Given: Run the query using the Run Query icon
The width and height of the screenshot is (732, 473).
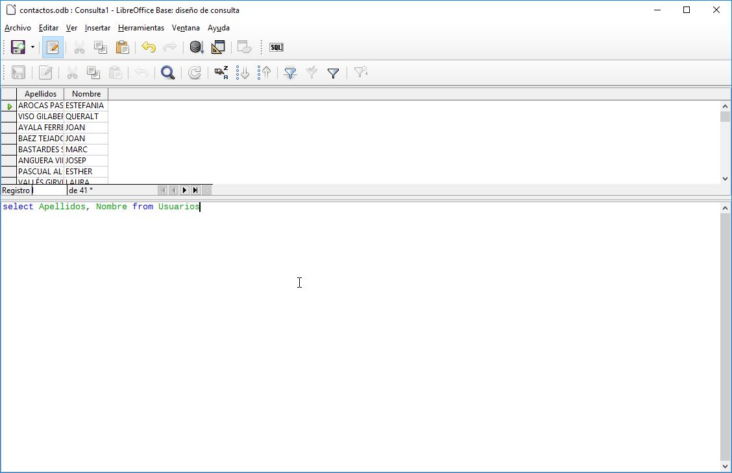Looking at the screenshot, I should pyautogui.click(x=196, y=47).
